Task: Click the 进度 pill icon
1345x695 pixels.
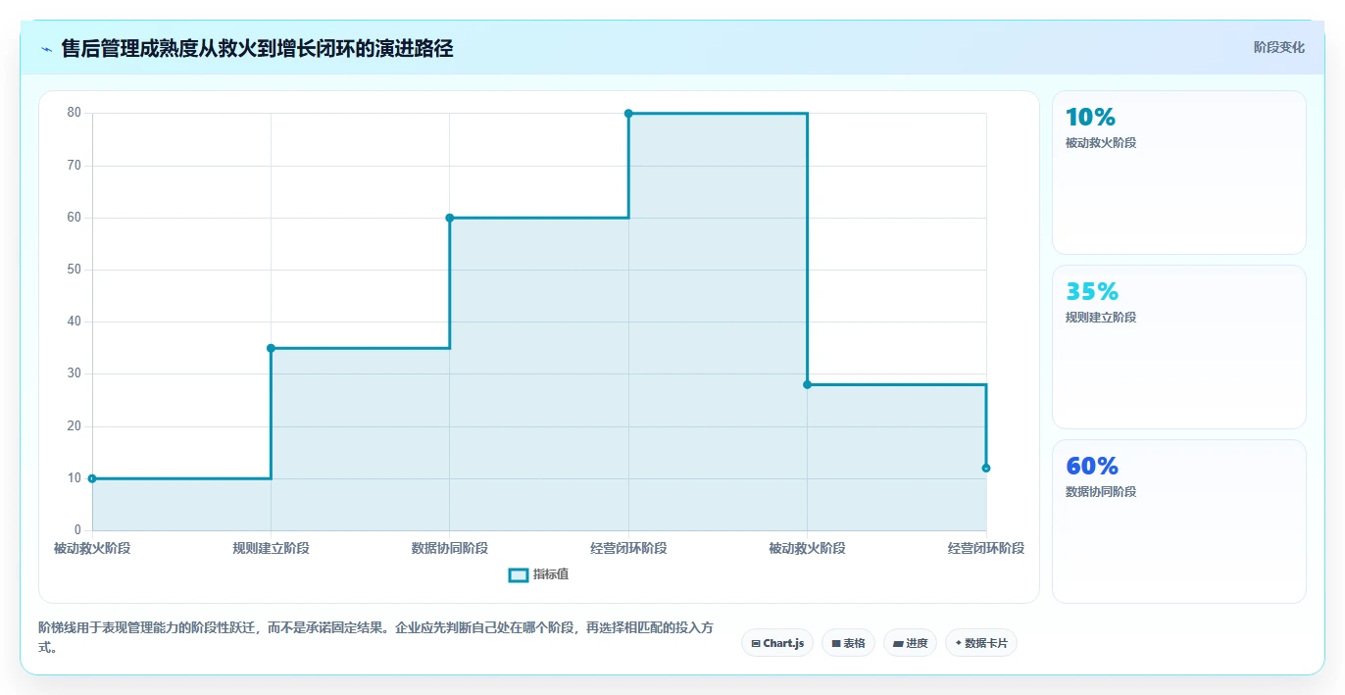Action: click(x=898, y=644)
